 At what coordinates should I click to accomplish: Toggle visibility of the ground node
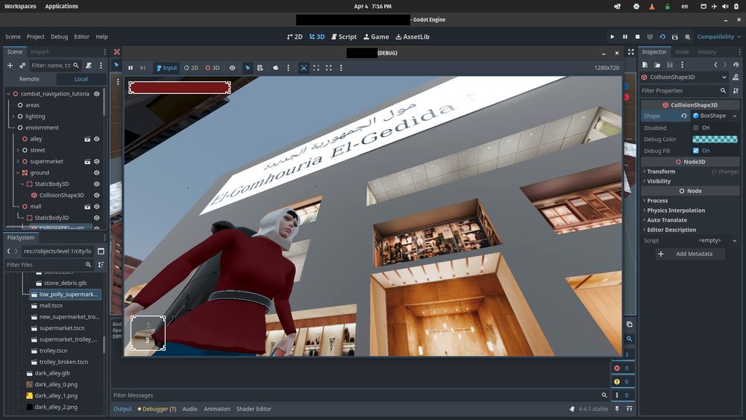[96, 172]
